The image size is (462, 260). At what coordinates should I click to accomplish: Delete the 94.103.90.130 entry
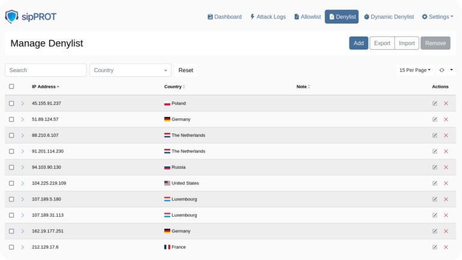point(446,167)
